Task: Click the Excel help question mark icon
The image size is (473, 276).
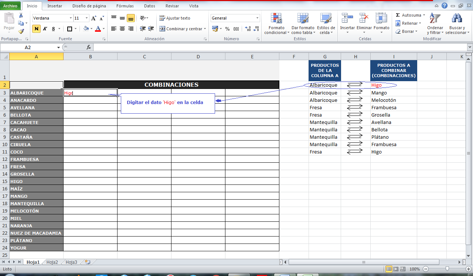Action: [445, 6]
